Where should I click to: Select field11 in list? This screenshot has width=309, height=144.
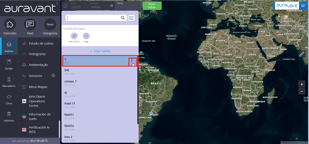coord(99,116)
